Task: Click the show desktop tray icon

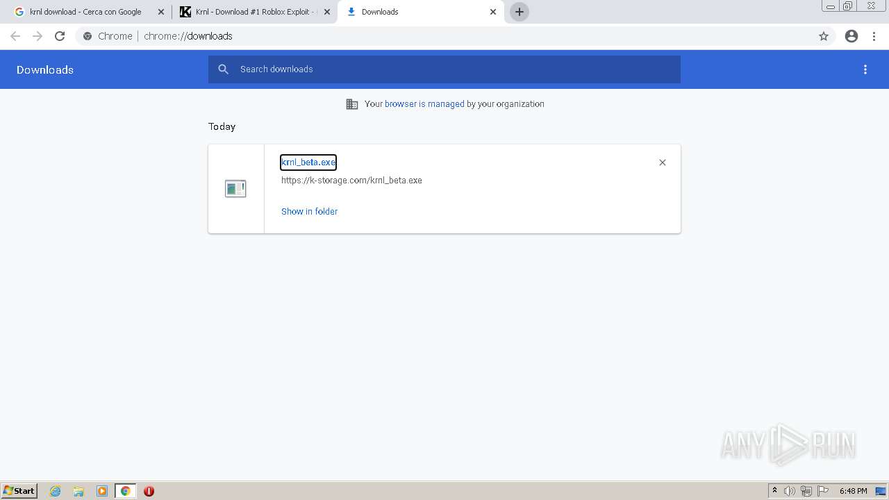Action: point(881,491)
